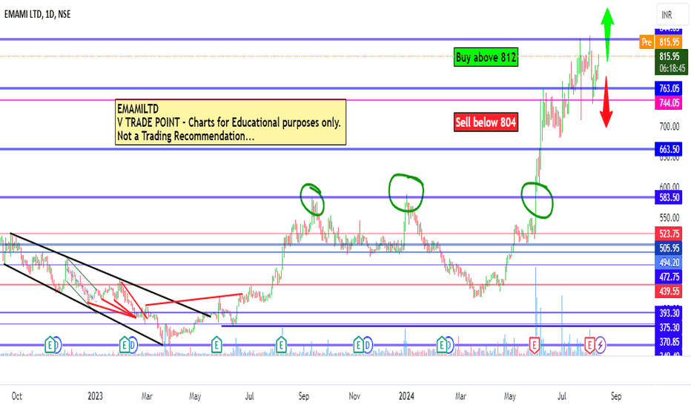Click the green up arrow drawing

click(x=608, y=34)
